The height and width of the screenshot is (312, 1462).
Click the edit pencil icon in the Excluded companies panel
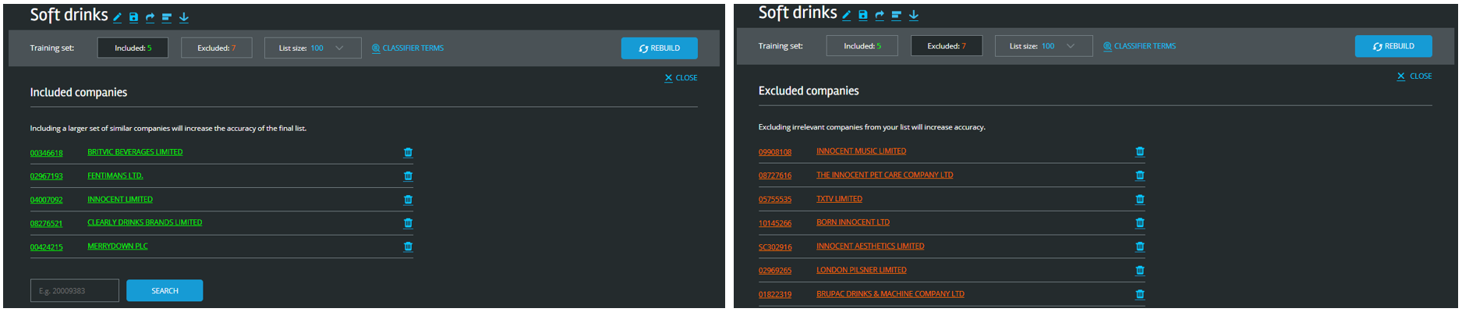pyautogui.click(x=847, y=15)
